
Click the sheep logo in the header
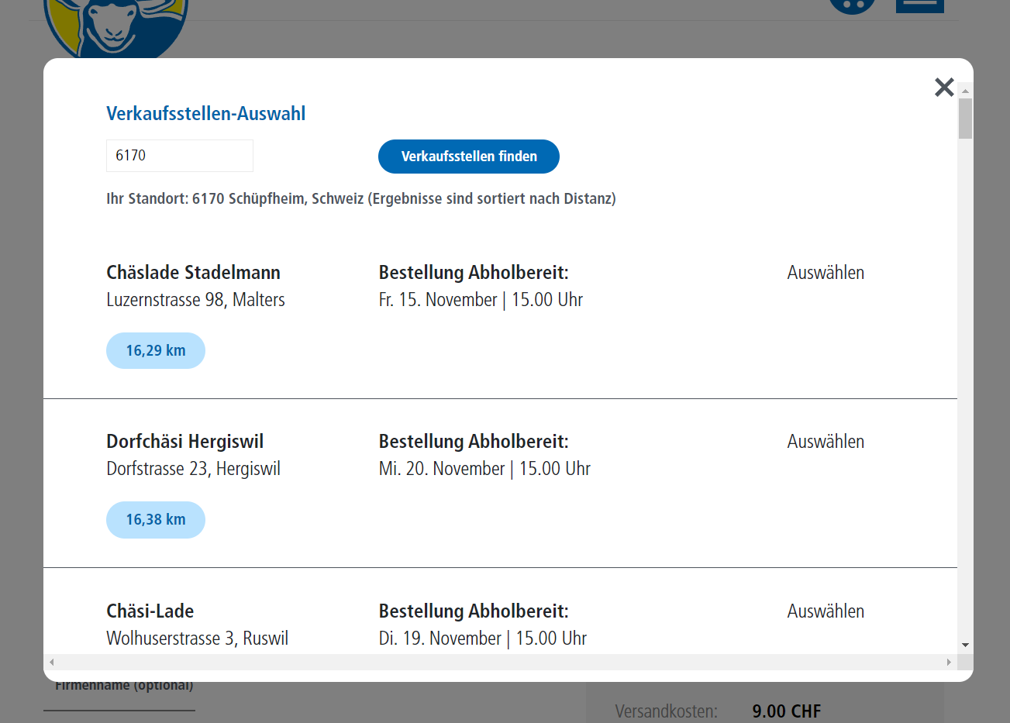tap(116, 28)
